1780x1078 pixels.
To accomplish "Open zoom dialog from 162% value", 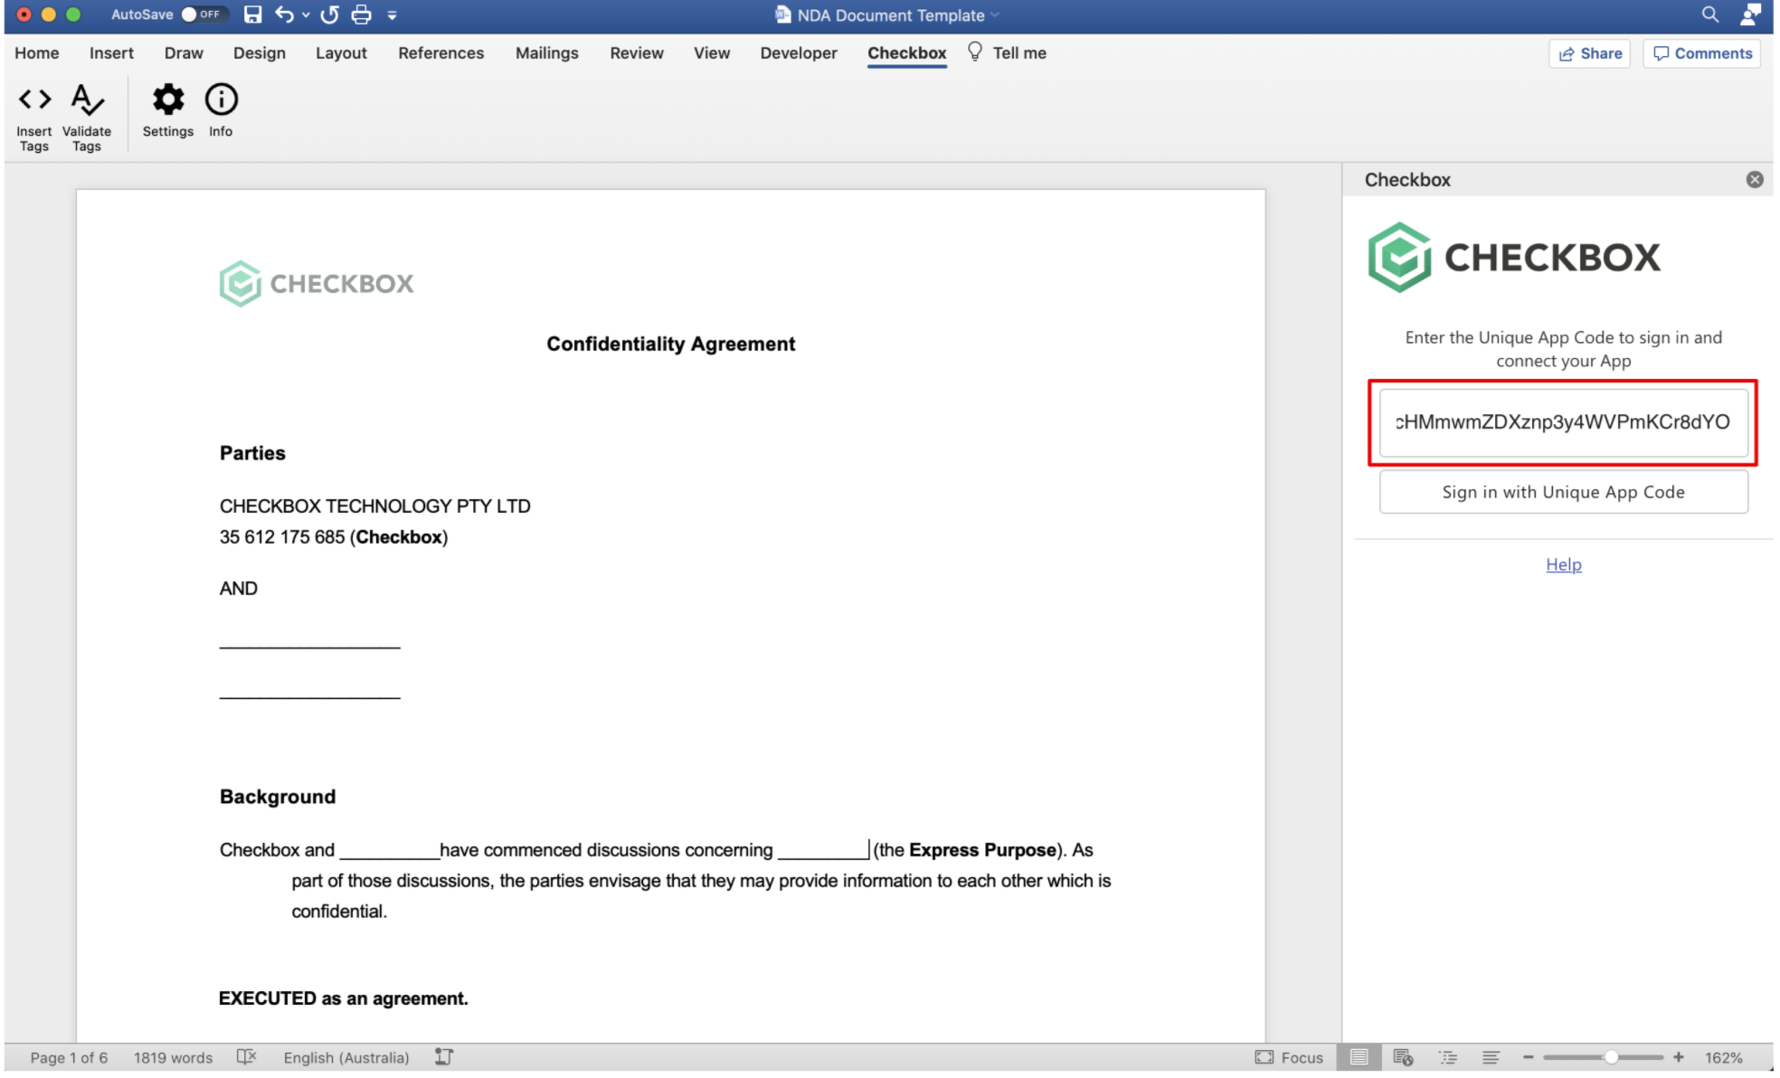I will pos(1724,1058).
